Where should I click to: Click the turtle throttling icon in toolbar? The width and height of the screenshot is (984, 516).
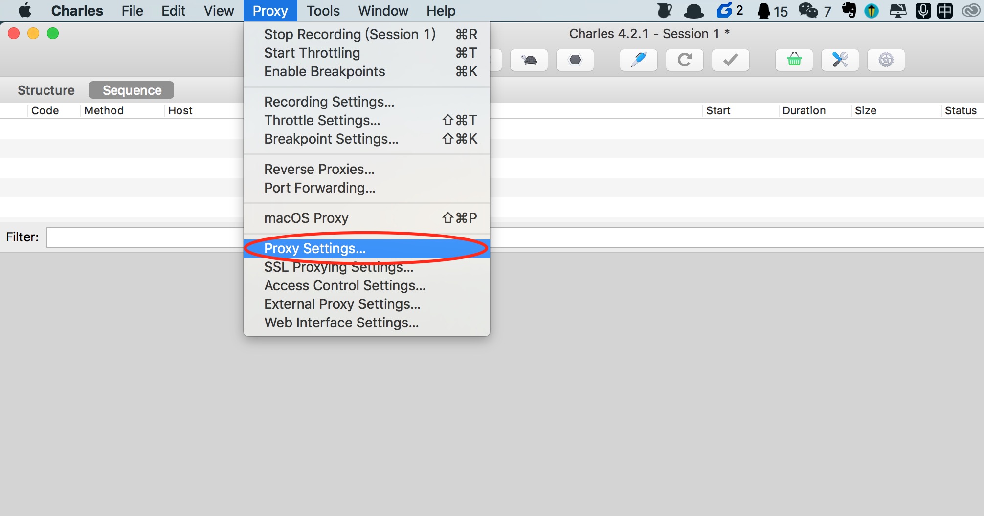tap(529, 60)
